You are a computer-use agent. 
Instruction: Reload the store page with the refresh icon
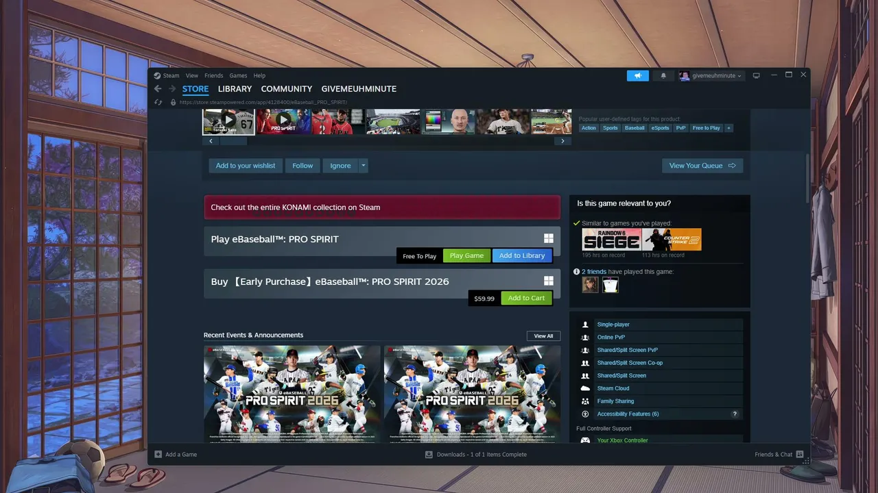158,102
